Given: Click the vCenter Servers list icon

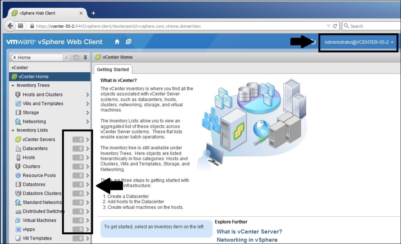Looking at the screenshot, I should click(x=18, y=140).
